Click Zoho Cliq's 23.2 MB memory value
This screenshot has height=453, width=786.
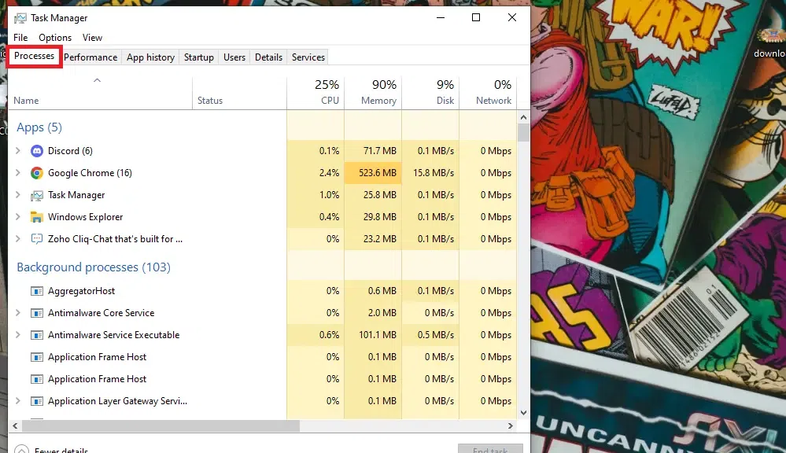(380, 239)
